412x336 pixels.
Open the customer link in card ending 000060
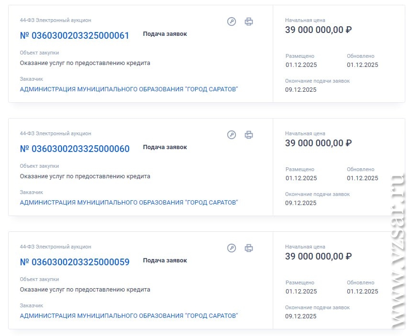tap(129, 203)
